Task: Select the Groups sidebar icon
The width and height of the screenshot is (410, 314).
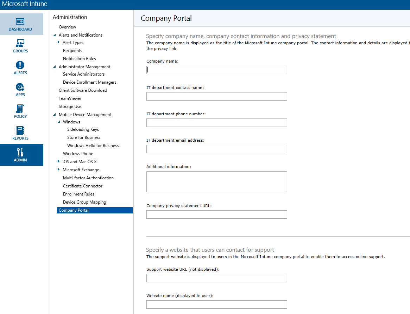Action: (20, 46)
